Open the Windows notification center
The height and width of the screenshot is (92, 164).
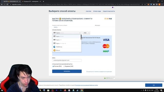point(161,90)
